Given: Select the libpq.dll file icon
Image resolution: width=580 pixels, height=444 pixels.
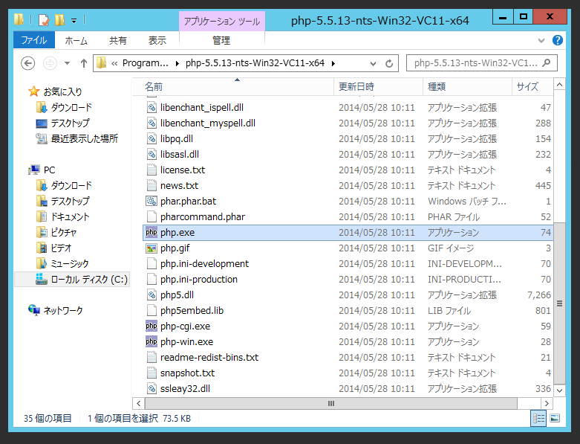Looking at the screenshot, I should coord(151,138).
